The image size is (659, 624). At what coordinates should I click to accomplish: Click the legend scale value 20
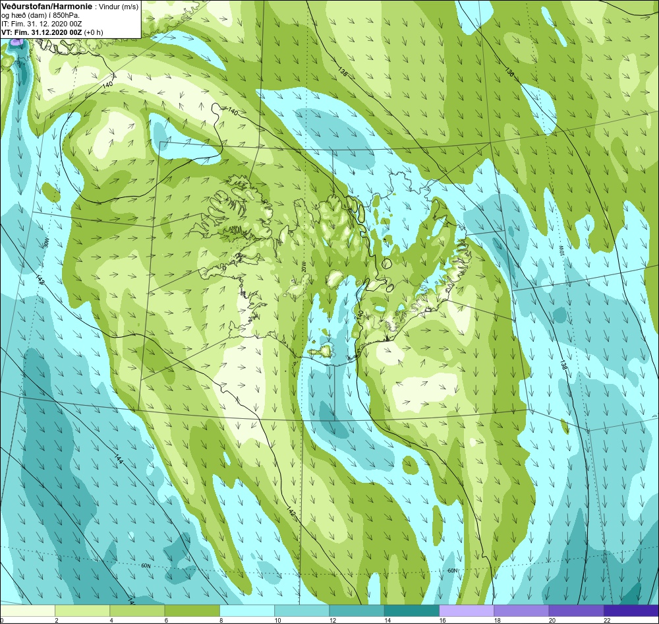pos(552,620)
